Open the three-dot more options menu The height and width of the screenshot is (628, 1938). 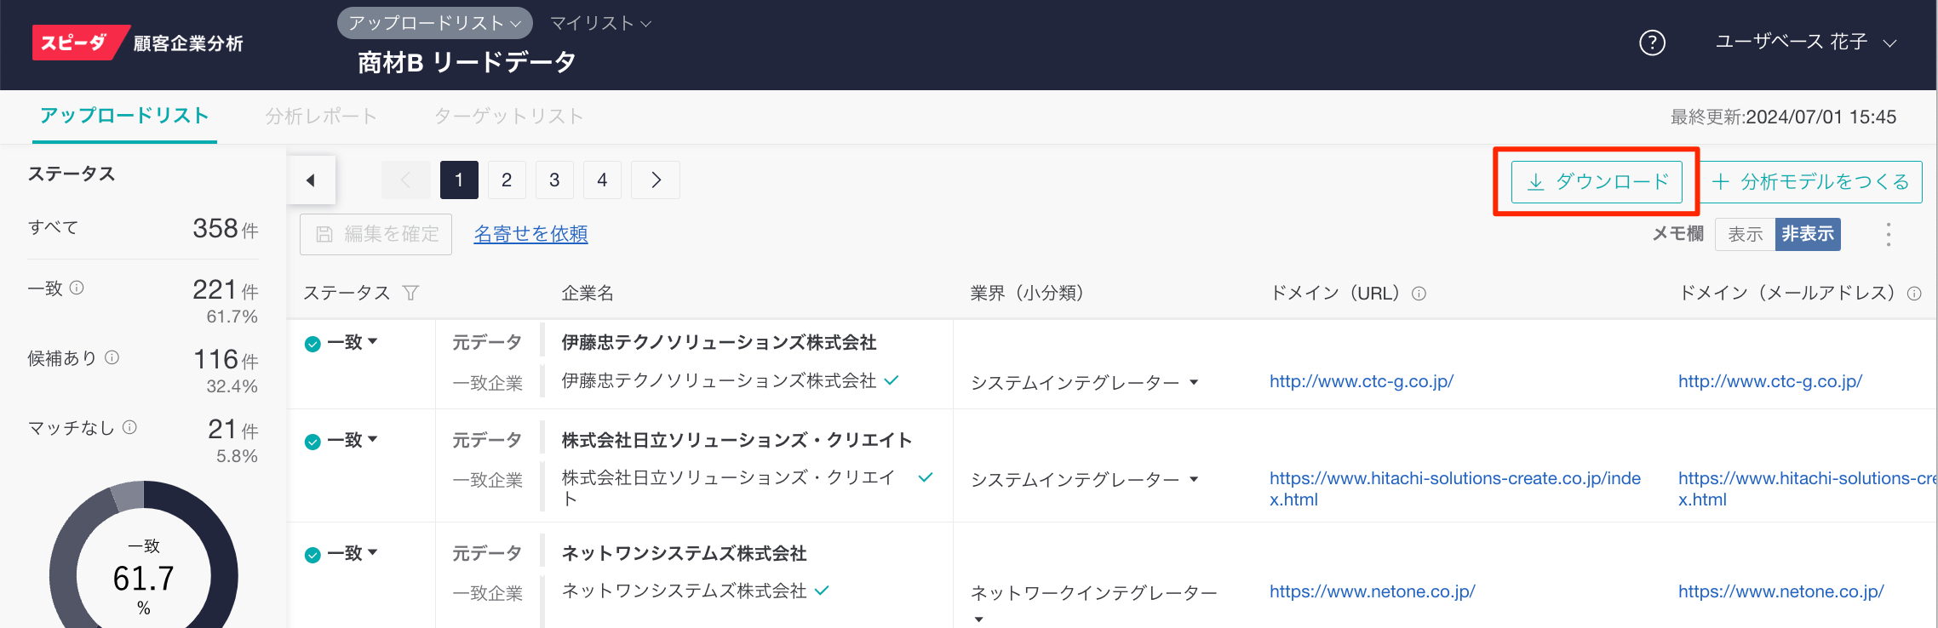[x=1888, y=235]
